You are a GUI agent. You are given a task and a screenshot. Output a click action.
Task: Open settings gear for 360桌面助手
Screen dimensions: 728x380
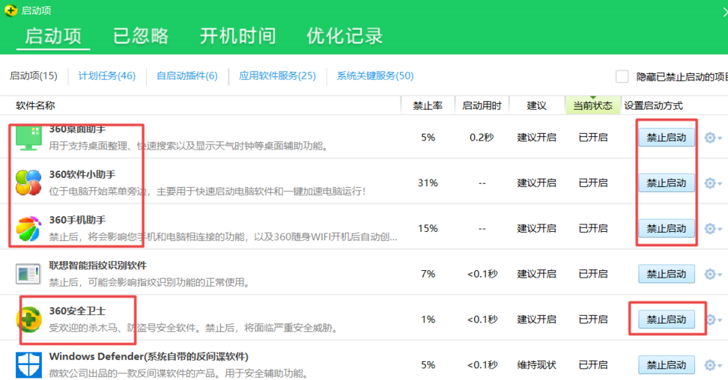click(x=713, y=138)
